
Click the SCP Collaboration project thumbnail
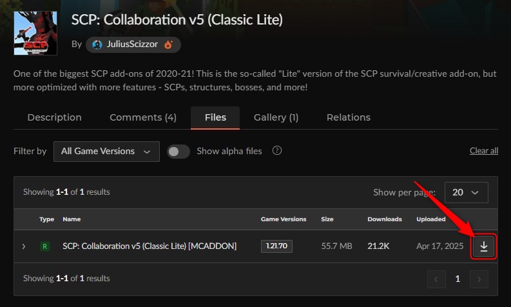click(x=35, y=34)
